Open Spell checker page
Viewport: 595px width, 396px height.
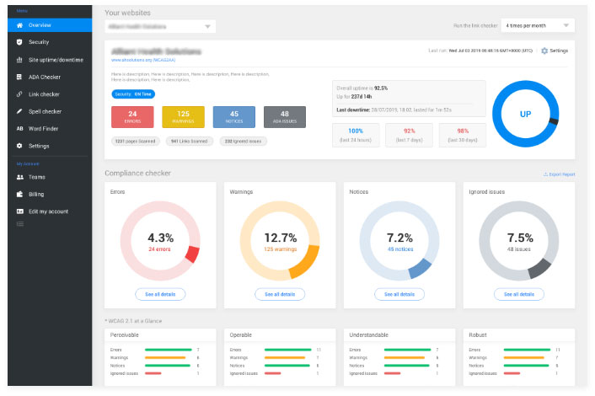(50, 111)
